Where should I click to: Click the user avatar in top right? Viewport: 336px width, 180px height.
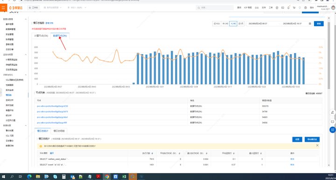[x=333, y=8]
